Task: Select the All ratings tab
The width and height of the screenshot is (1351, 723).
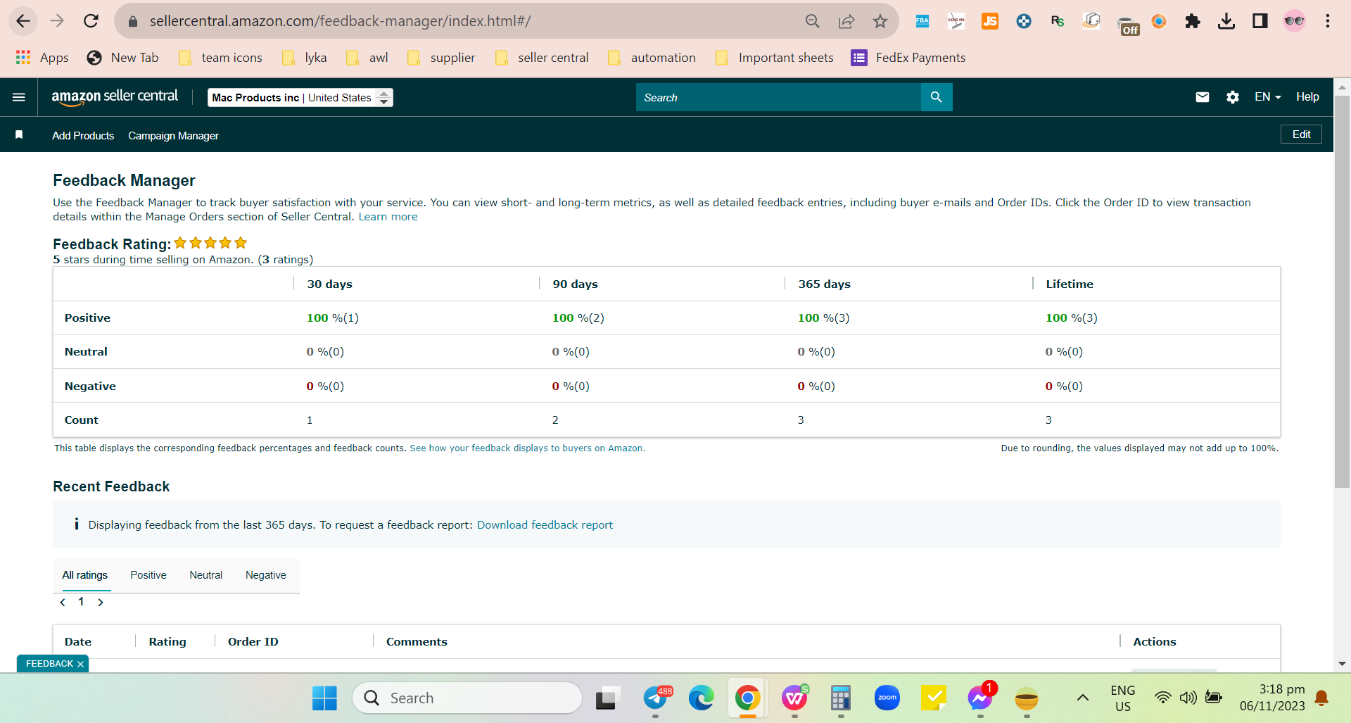Action: [85, 575]
